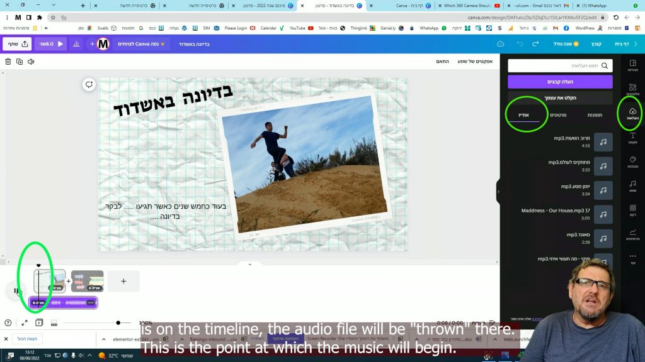Open the audio track three-dots menu
The height and width of the screenshot is (362, 645).
91,303
